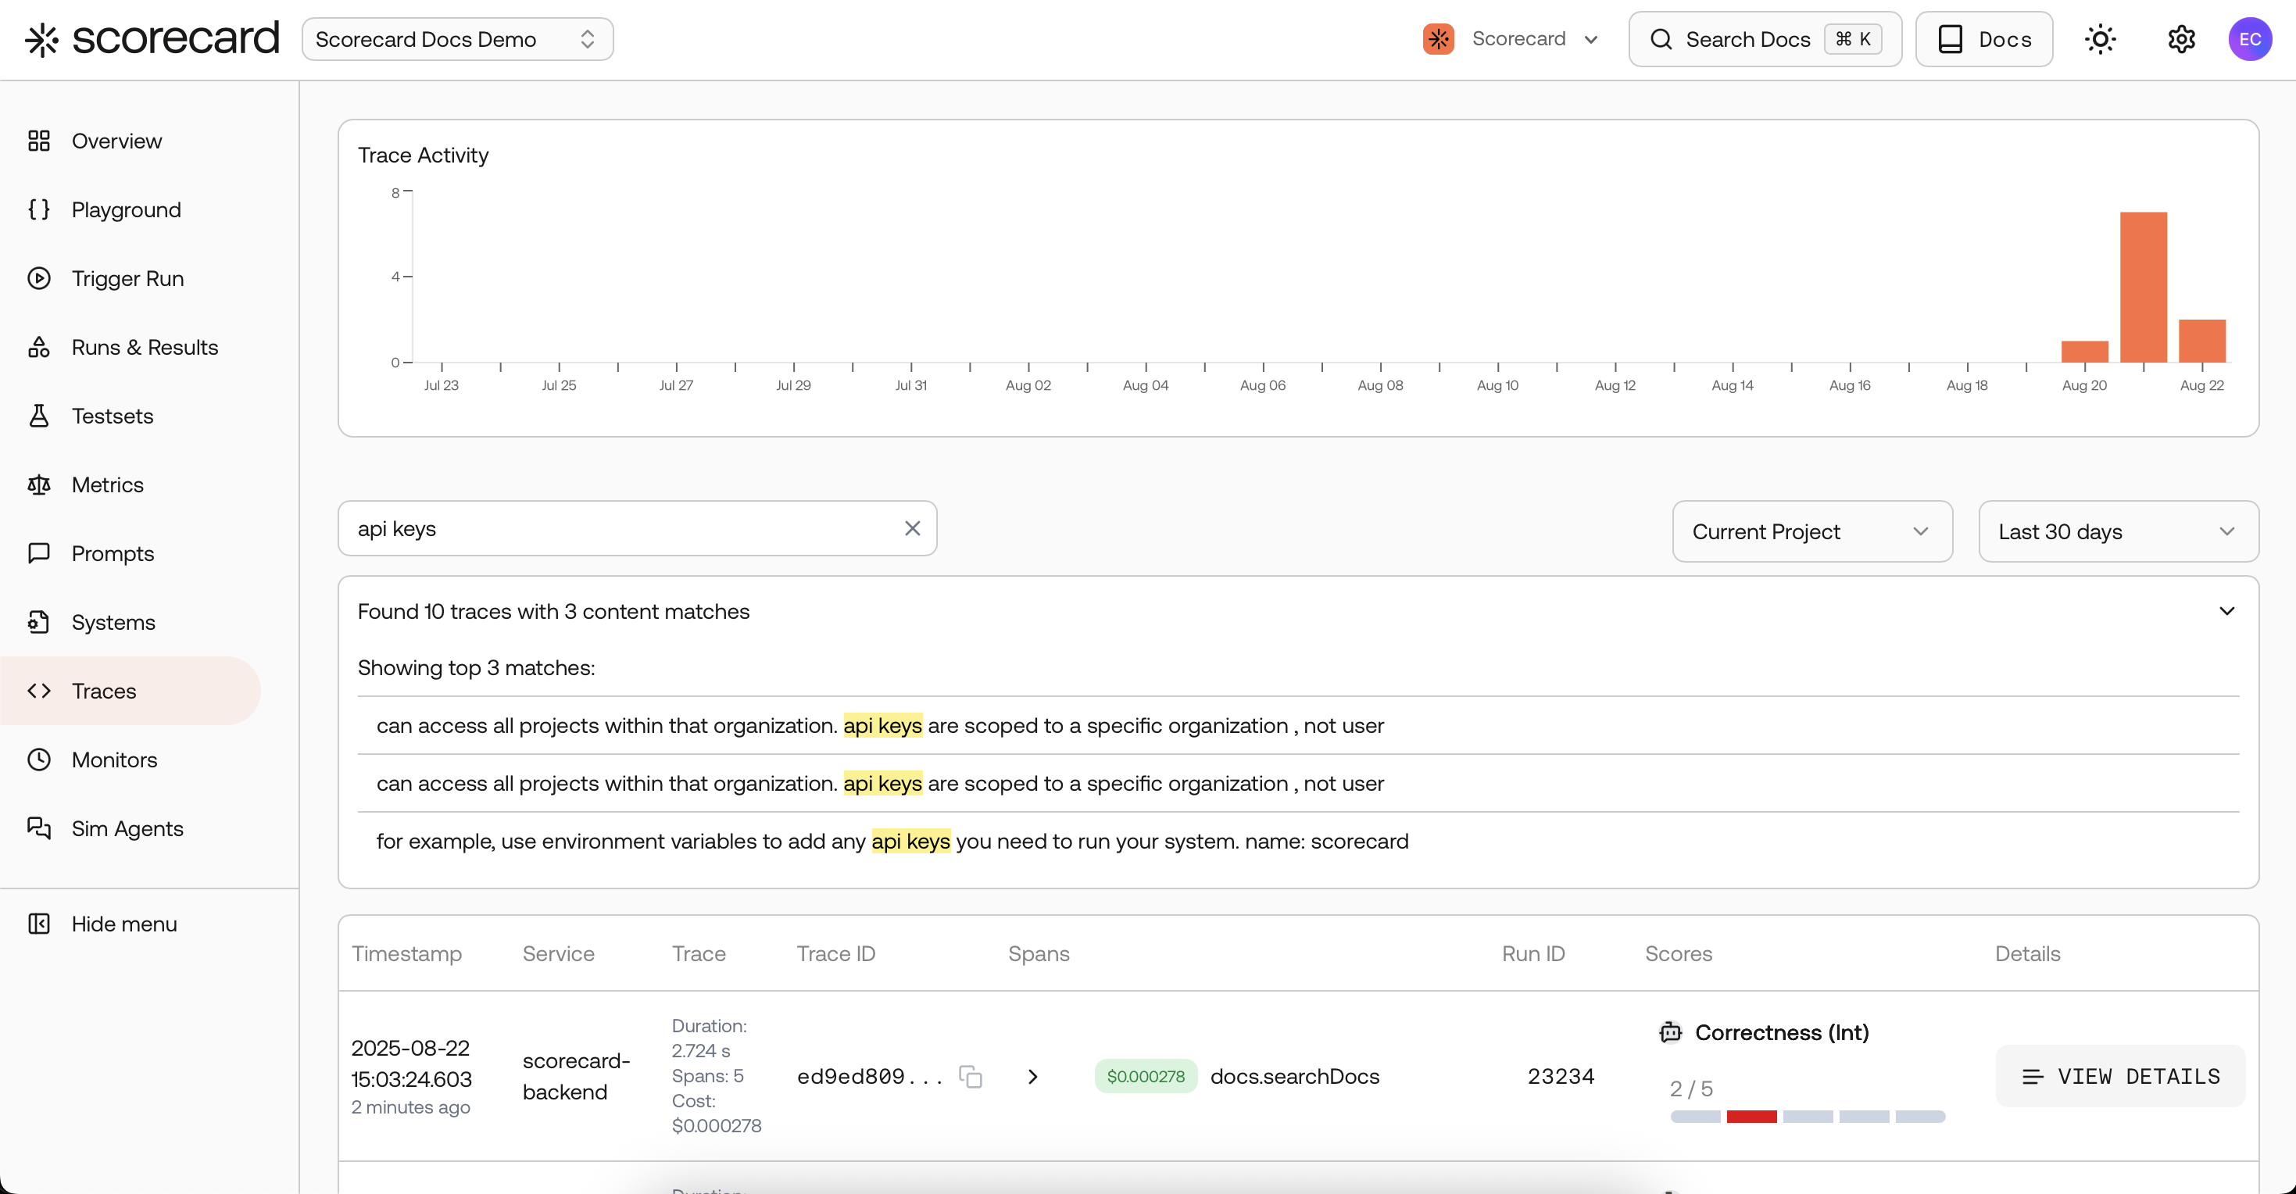Open the Monitors sidebar item
This screenshot has height=1194, width=2296.
[114, 760]
